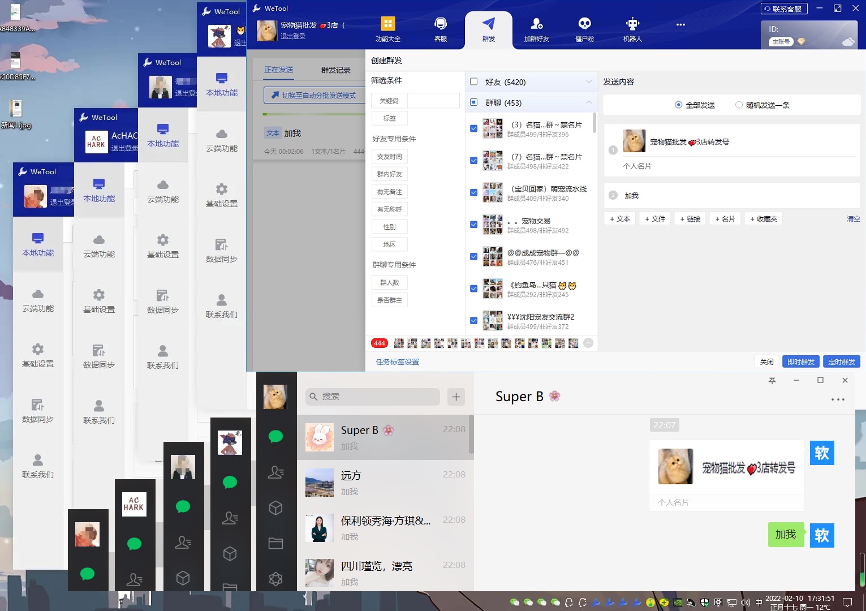The image size is (866, 611).
Task: Click the 关键词 filter input field
Action: coord(433,101)
